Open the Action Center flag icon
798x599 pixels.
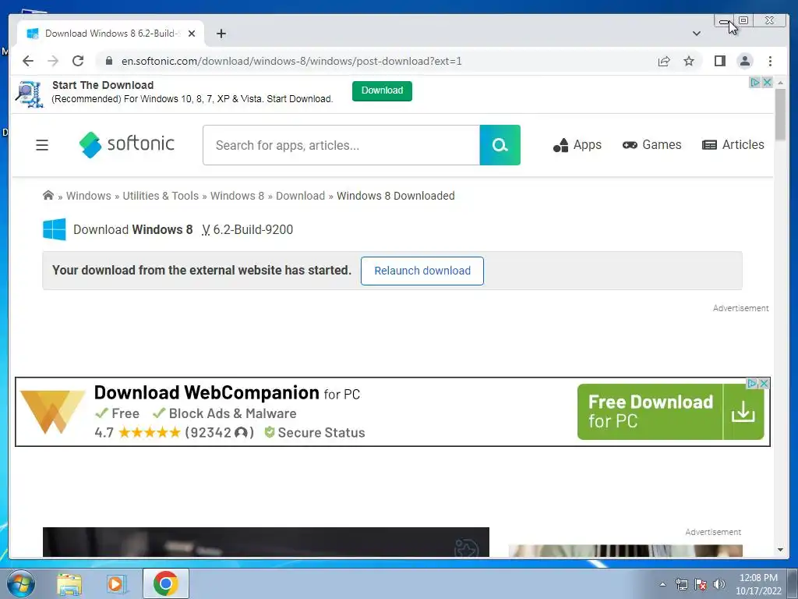pos(701,584)
